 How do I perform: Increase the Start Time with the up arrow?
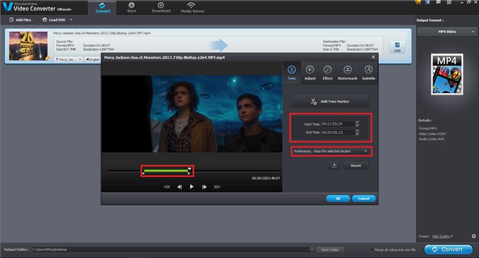click(x=357, y=123)
